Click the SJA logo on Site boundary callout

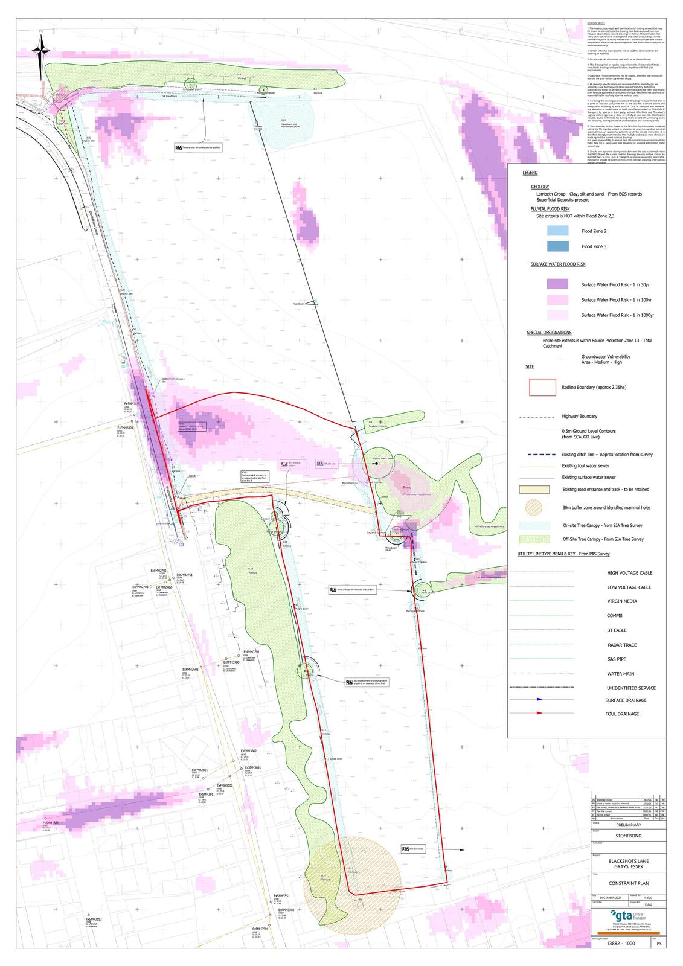click(405, 849)
